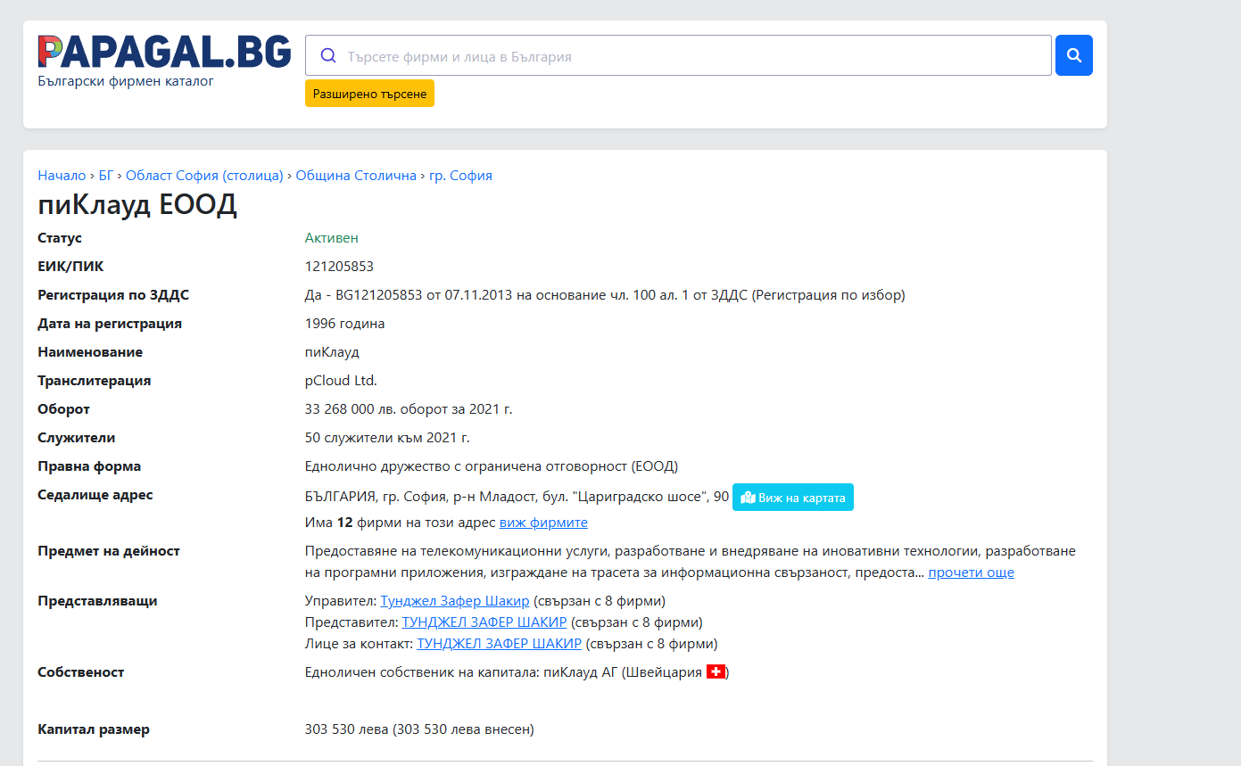Select the пиКлауд ЕООД heading
Screen dimensions: 1241x766
pyautogui.click(x=137, y=205)
